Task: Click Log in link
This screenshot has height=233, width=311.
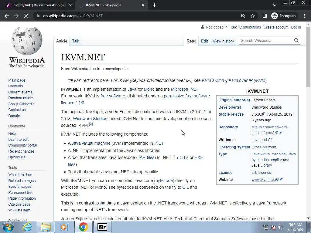Action: pyautogui.click(x=296, y=27)
